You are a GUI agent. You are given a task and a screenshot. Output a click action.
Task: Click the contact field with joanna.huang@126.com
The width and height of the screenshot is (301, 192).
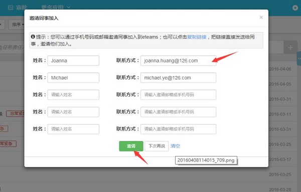[x=178, y=60]
